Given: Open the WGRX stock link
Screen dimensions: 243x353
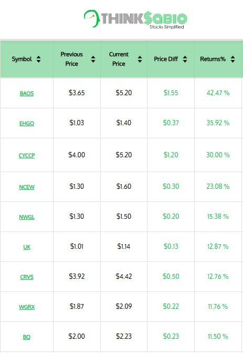Looking at the screenshot, I should pos(27,307).
